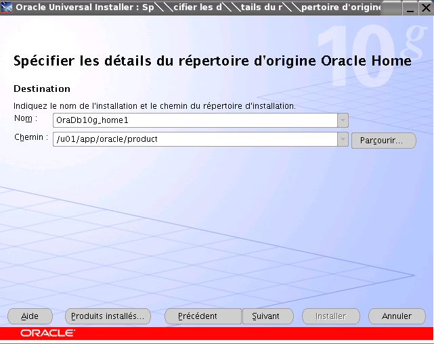Cancel setup with the Annuler button
The image size is (434, 344).
(397, 316)
